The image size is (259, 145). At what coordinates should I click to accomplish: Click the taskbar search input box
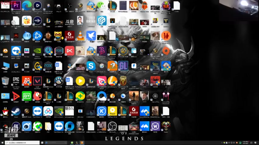pyautogui.click(x=22, y=143)
